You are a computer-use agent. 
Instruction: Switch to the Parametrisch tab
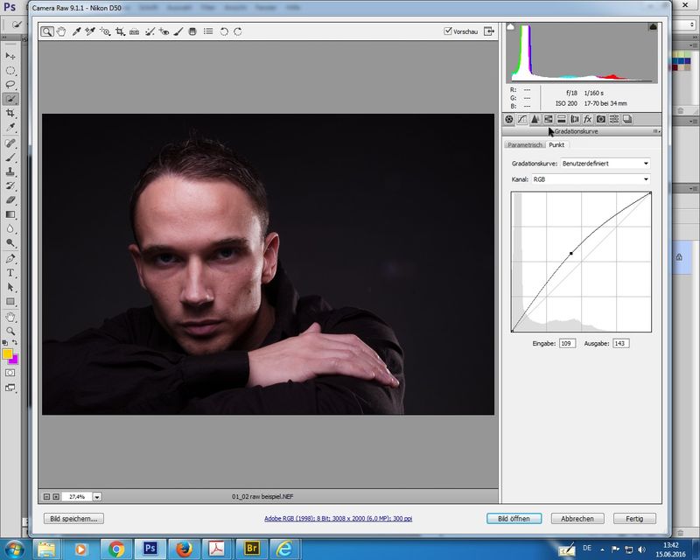point(525,144)
